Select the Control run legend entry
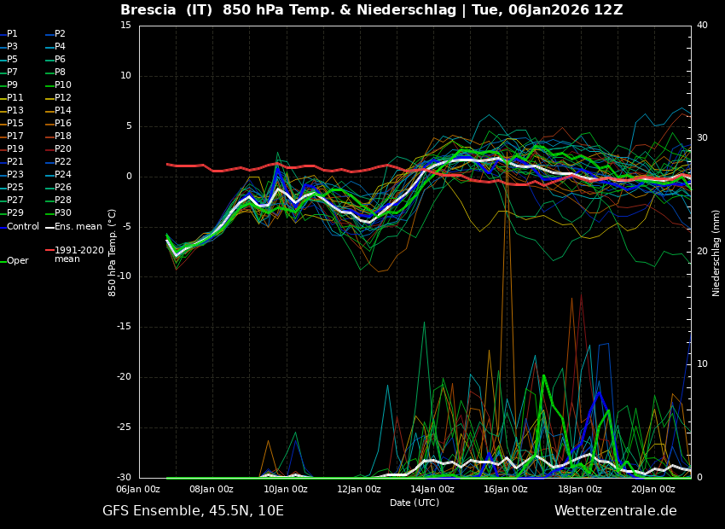 (x=23, y=227)
